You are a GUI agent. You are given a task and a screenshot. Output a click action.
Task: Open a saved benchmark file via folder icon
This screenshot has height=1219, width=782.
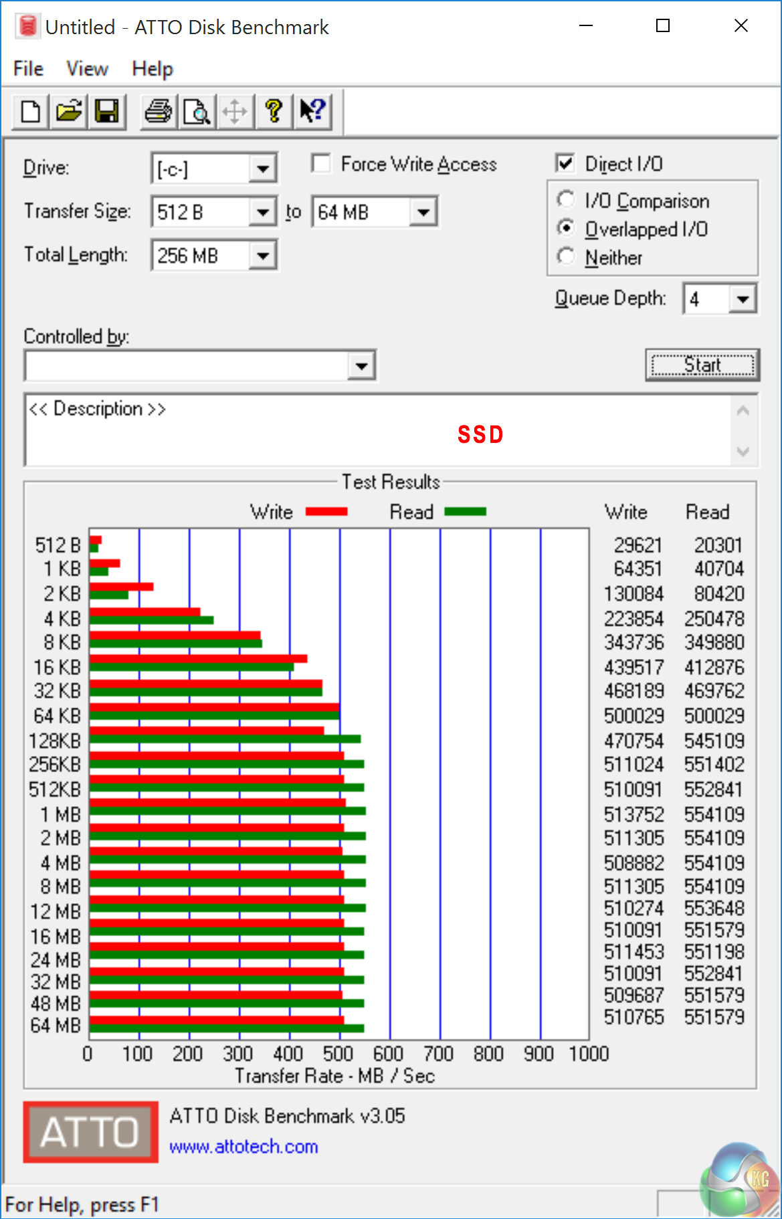69,111
